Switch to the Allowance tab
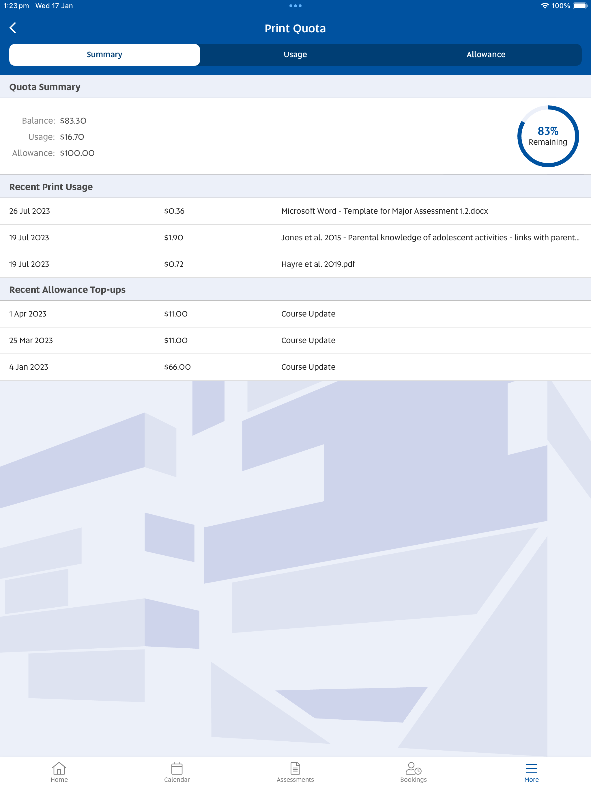The image size is (591, 789). click(x=485, y=55)
